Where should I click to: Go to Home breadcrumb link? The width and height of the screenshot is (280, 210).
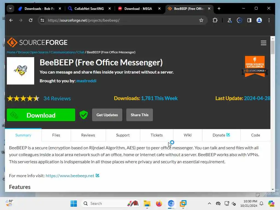point(11,52)
